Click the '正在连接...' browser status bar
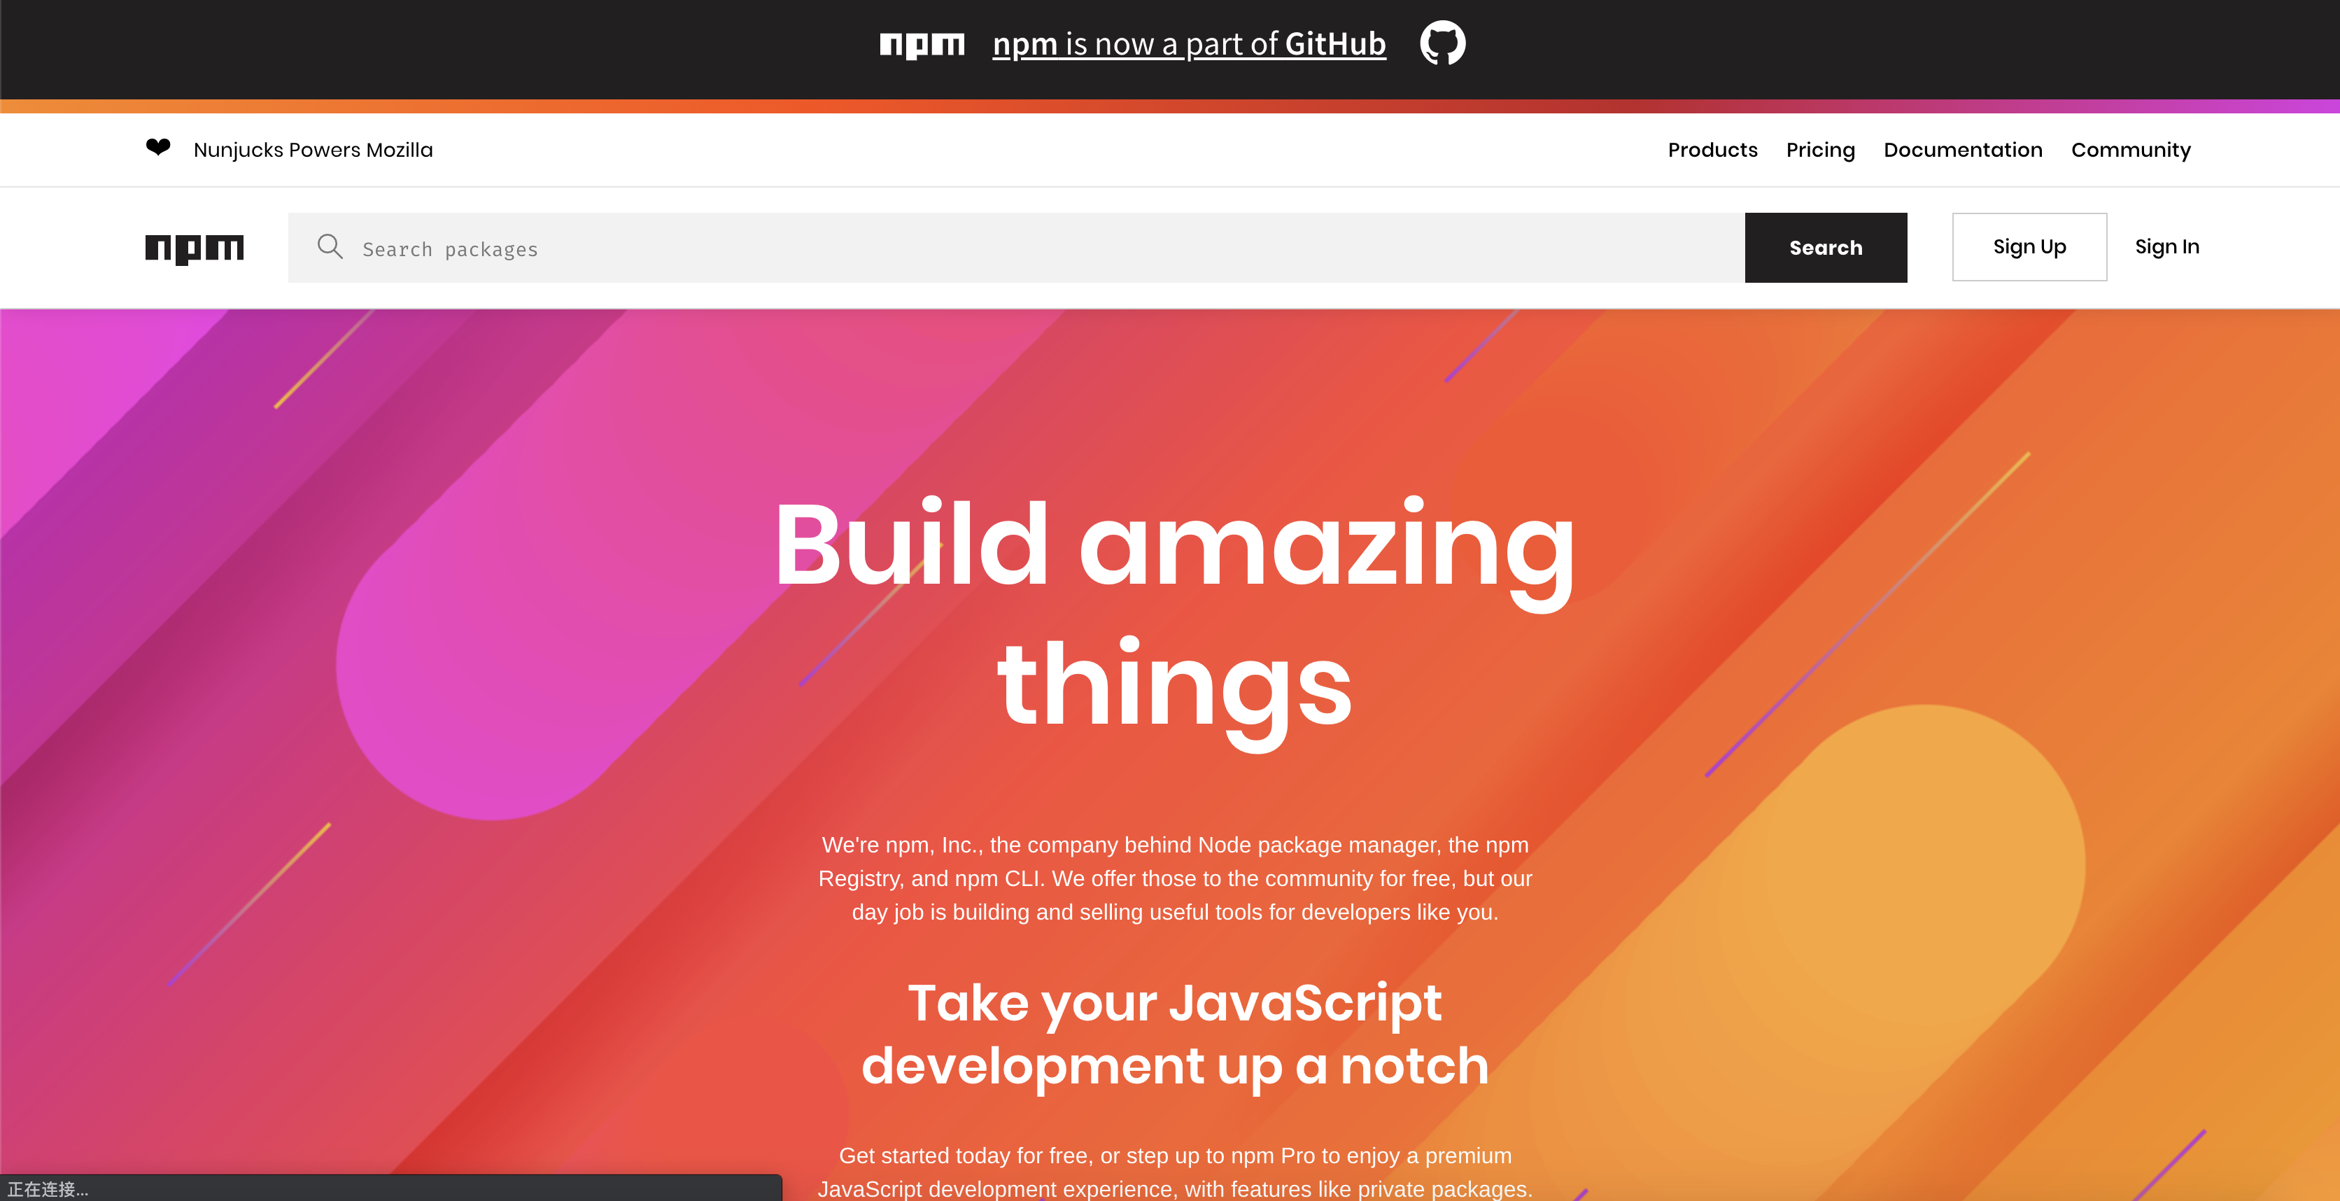This screenshot has height=1201, width=2340. (x=49, y=1189)
